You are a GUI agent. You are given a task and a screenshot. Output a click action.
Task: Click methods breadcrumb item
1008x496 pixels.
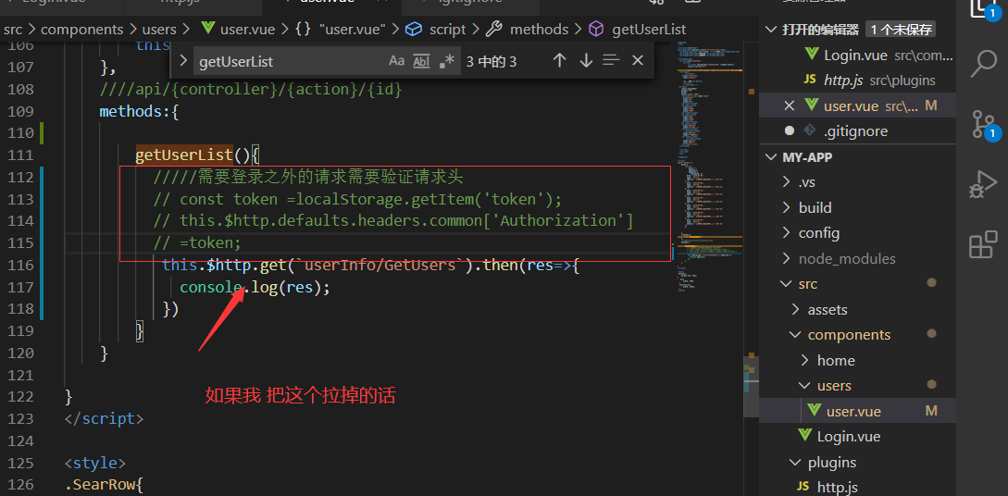[528, 29]
